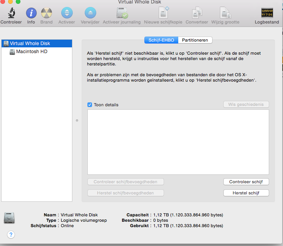Select the Schijf-EHBO tab
Screen dimensions: 283x246
click(x=161, y=40)
